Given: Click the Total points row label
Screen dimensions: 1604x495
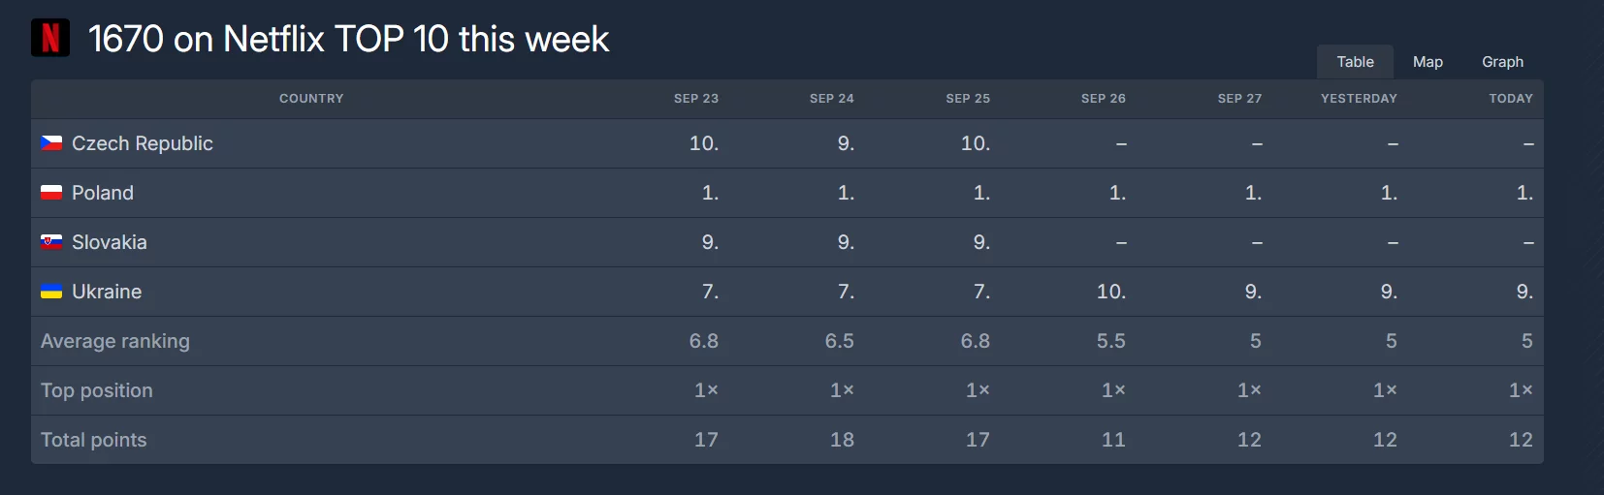Looking at the screenshot, I should [94, 440].
